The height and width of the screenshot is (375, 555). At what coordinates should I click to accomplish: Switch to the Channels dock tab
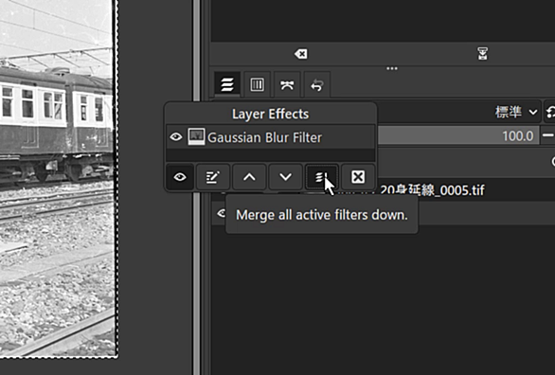click(257, 84)
